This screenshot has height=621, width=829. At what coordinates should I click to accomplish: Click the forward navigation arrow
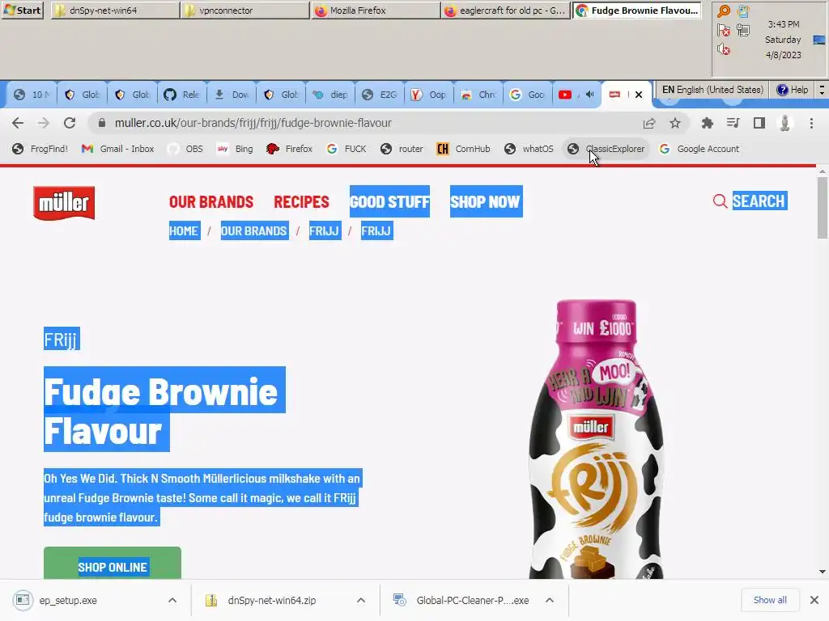click(44, 123)
